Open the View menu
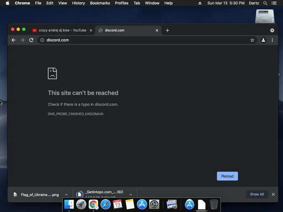The height and width of the screenshot is (212, 283). [x=63, y=3]
